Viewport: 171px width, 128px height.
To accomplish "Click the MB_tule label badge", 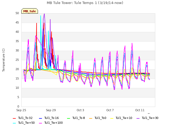I will (x=30, y=11).
